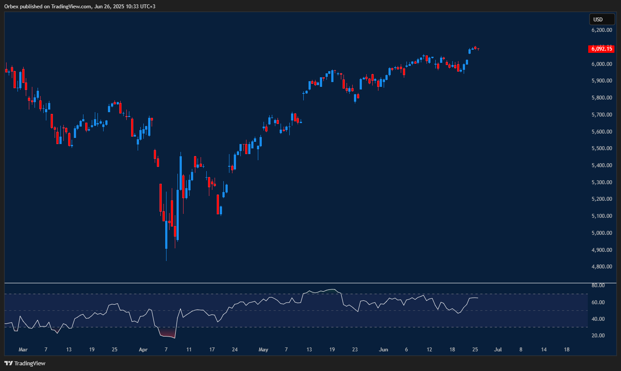
Task: Open the USD currency selector
Action: 602,19
